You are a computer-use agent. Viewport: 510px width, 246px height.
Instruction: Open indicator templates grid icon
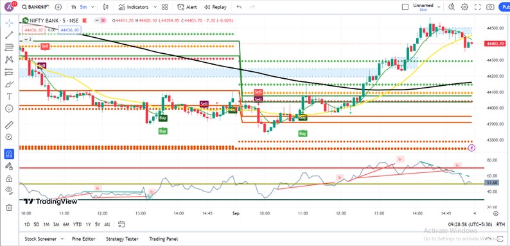click(x=165, y=7)
